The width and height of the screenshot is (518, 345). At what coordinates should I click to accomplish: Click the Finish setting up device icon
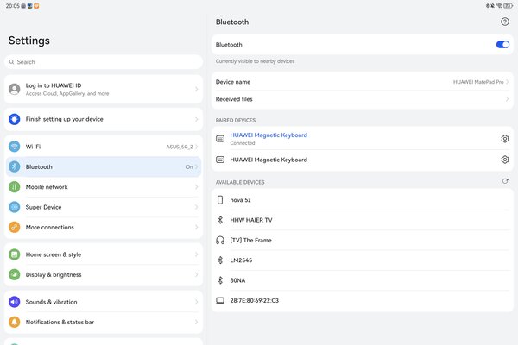(14, 119)
